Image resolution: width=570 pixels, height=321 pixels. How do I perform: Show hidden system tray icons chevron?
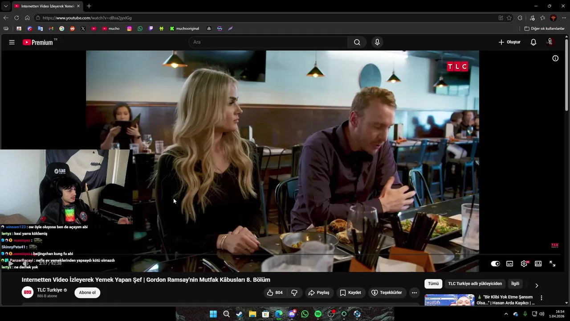click(x=506, y=314)
